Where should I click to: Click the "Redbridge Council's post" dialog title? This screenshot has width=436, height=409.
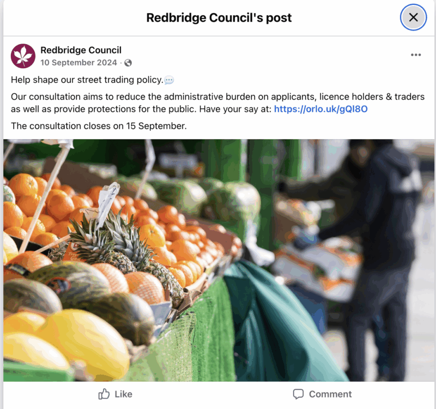[x=219, y=18]
